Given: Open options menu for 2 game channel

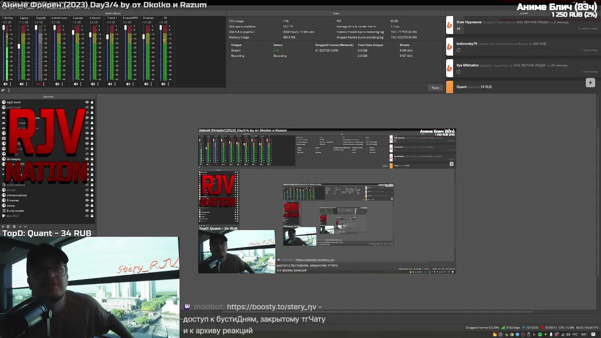Looking at the screenshot, I should coord(26,84).
